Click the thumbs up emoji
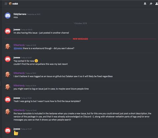Viewport: 158px width, 138px height. click(x=16, y=133)
